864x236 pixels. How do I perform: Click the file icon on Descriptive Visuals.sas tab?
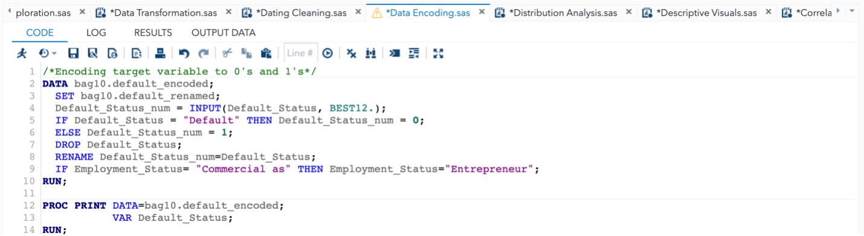[647, 13]
